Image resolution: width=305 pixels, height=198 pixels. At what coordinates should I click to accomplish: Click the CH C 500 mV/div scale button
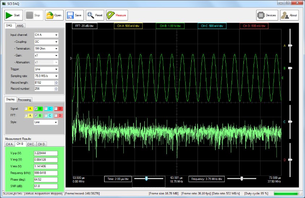[x=212, y=26]
